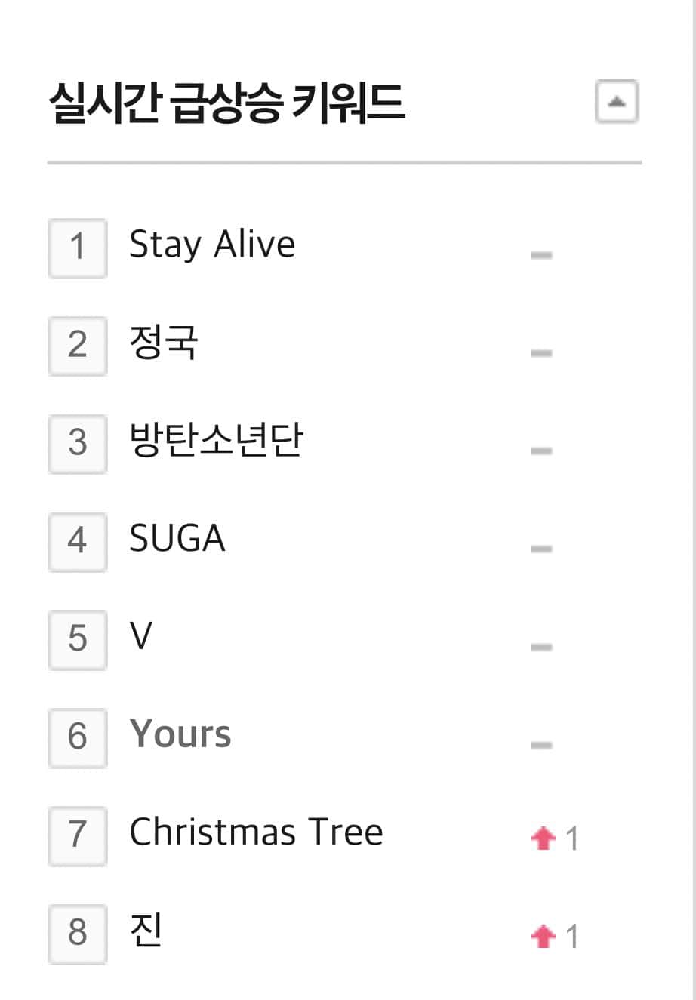The width and height of the screenshot is (696, 1000).
Task: Click the 진 keyword link
Action: click(x=146, y=931)
